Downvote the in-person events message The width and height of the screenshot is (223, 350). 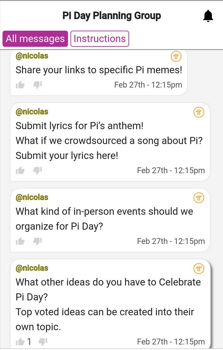pos(37,241)
